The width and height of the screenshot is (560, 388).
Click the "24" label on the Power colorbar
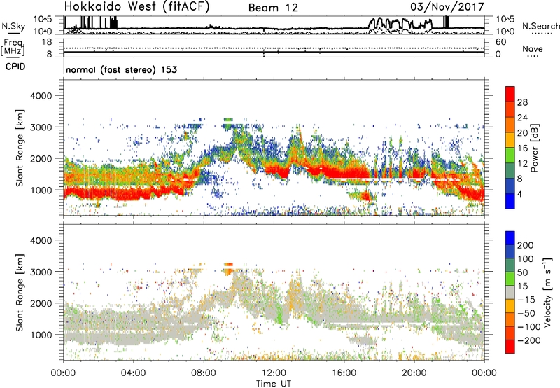pos(522,118)
